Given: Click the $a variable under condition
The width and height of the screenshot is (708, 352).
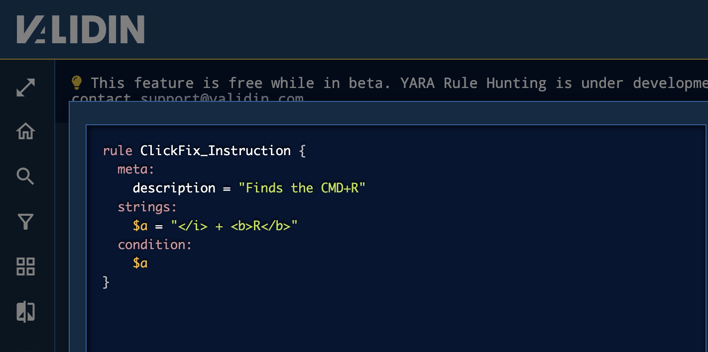Looking at the screenshot, I should click(x=140, y=264).
